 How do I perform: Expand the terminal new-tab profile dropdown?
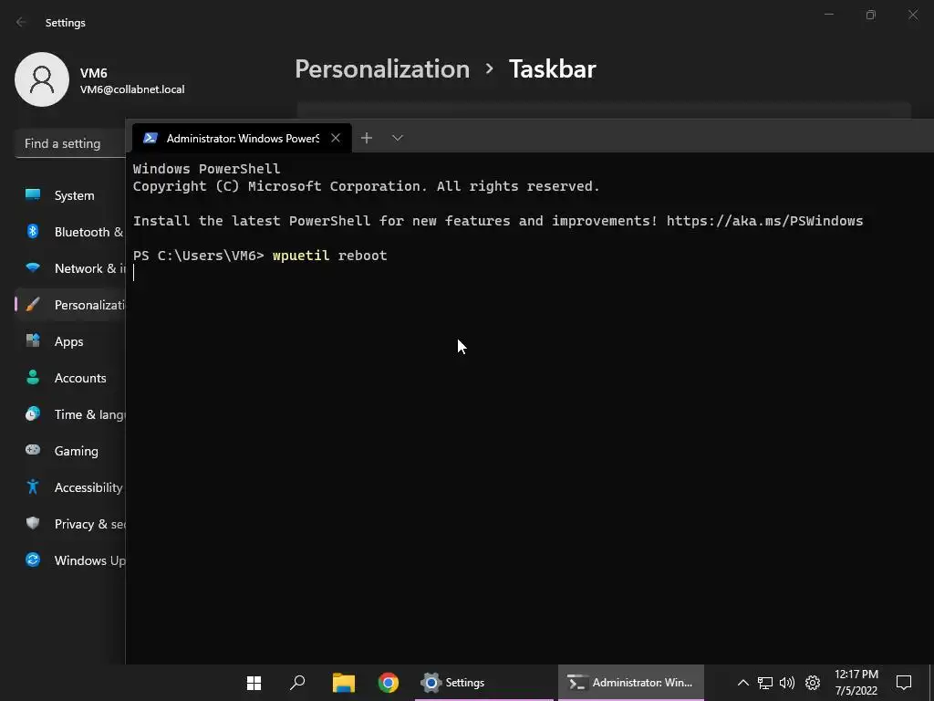coord(398,138)
